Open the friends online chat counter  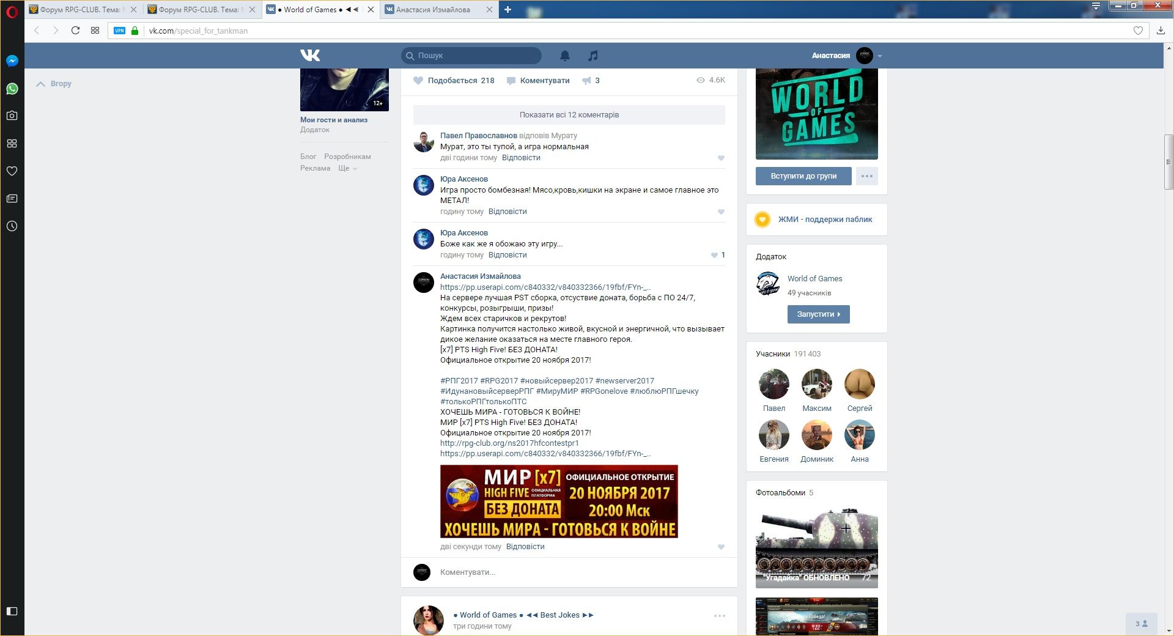coord(1142,624)
